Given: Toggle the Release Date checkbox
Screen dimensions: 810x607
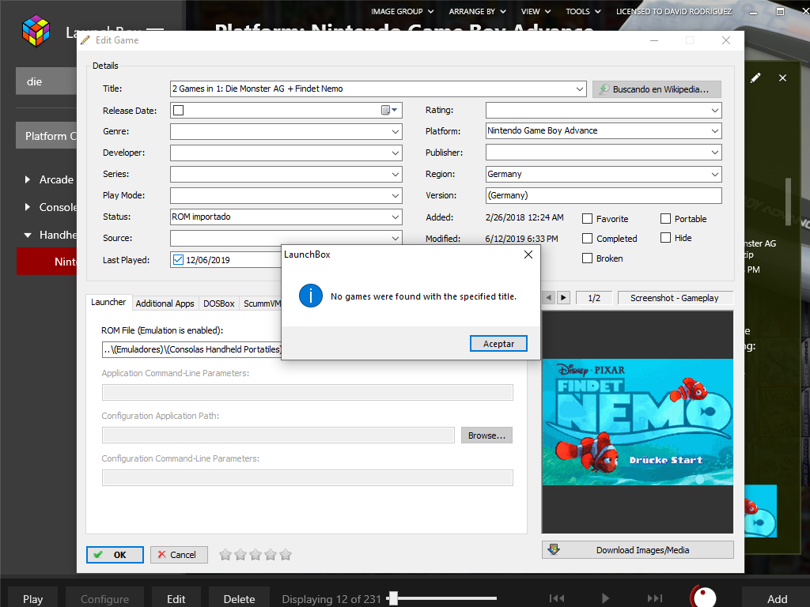Looking at the screenshot, I should click(x=179, y=110).
